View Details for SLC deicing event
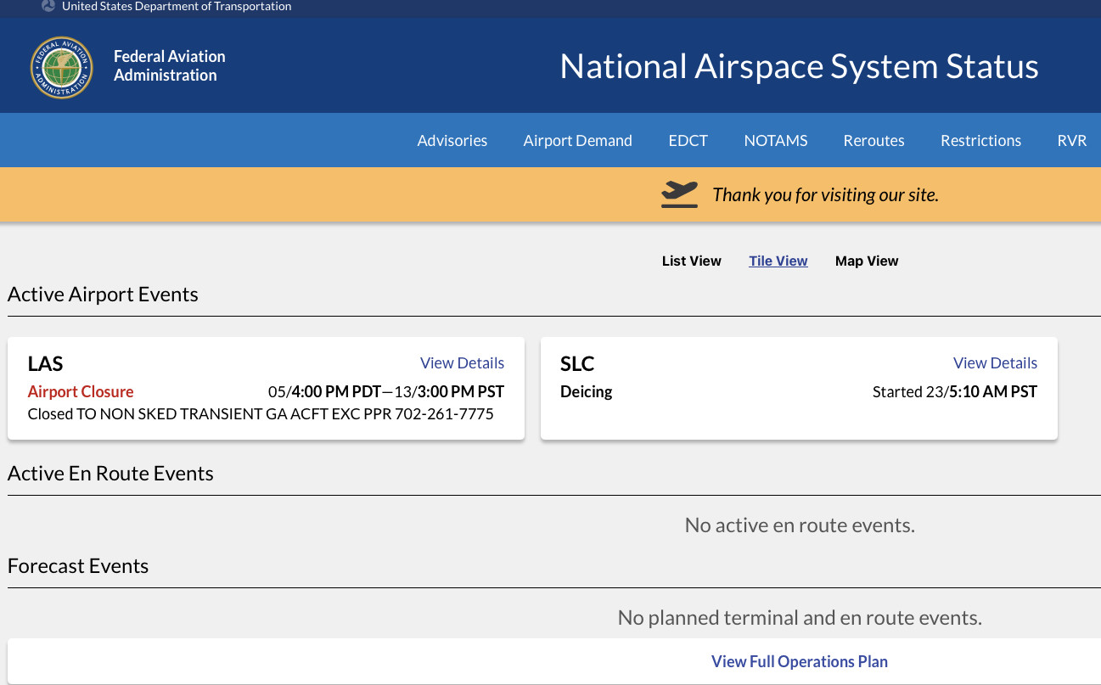Image resolution: width=1101 pixels, height=685 pixels. (x=995, y=363)
